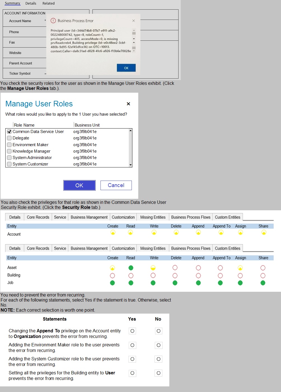This screenshot has height=392, width=281.
Task: Check the System Customizer role checkbox
Action: [x=9, y=164]
